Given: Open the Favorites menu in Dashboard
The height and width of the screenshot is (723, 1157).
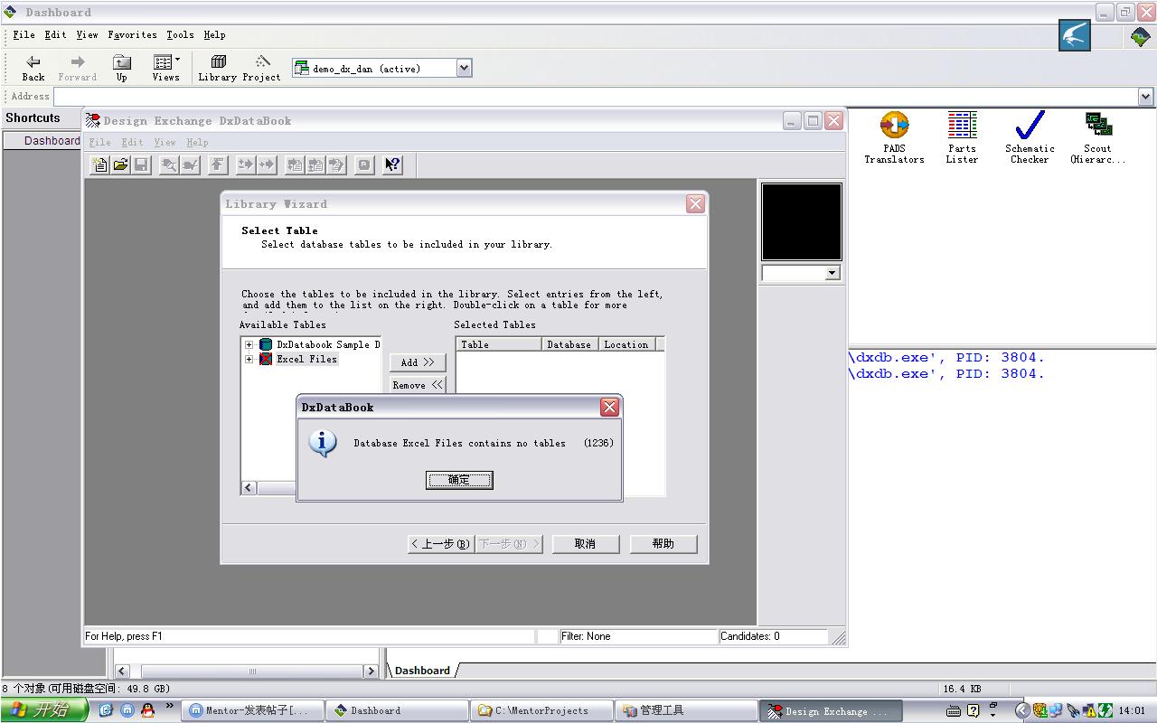Looking at the screenshot, I should (x=132, y=34).
